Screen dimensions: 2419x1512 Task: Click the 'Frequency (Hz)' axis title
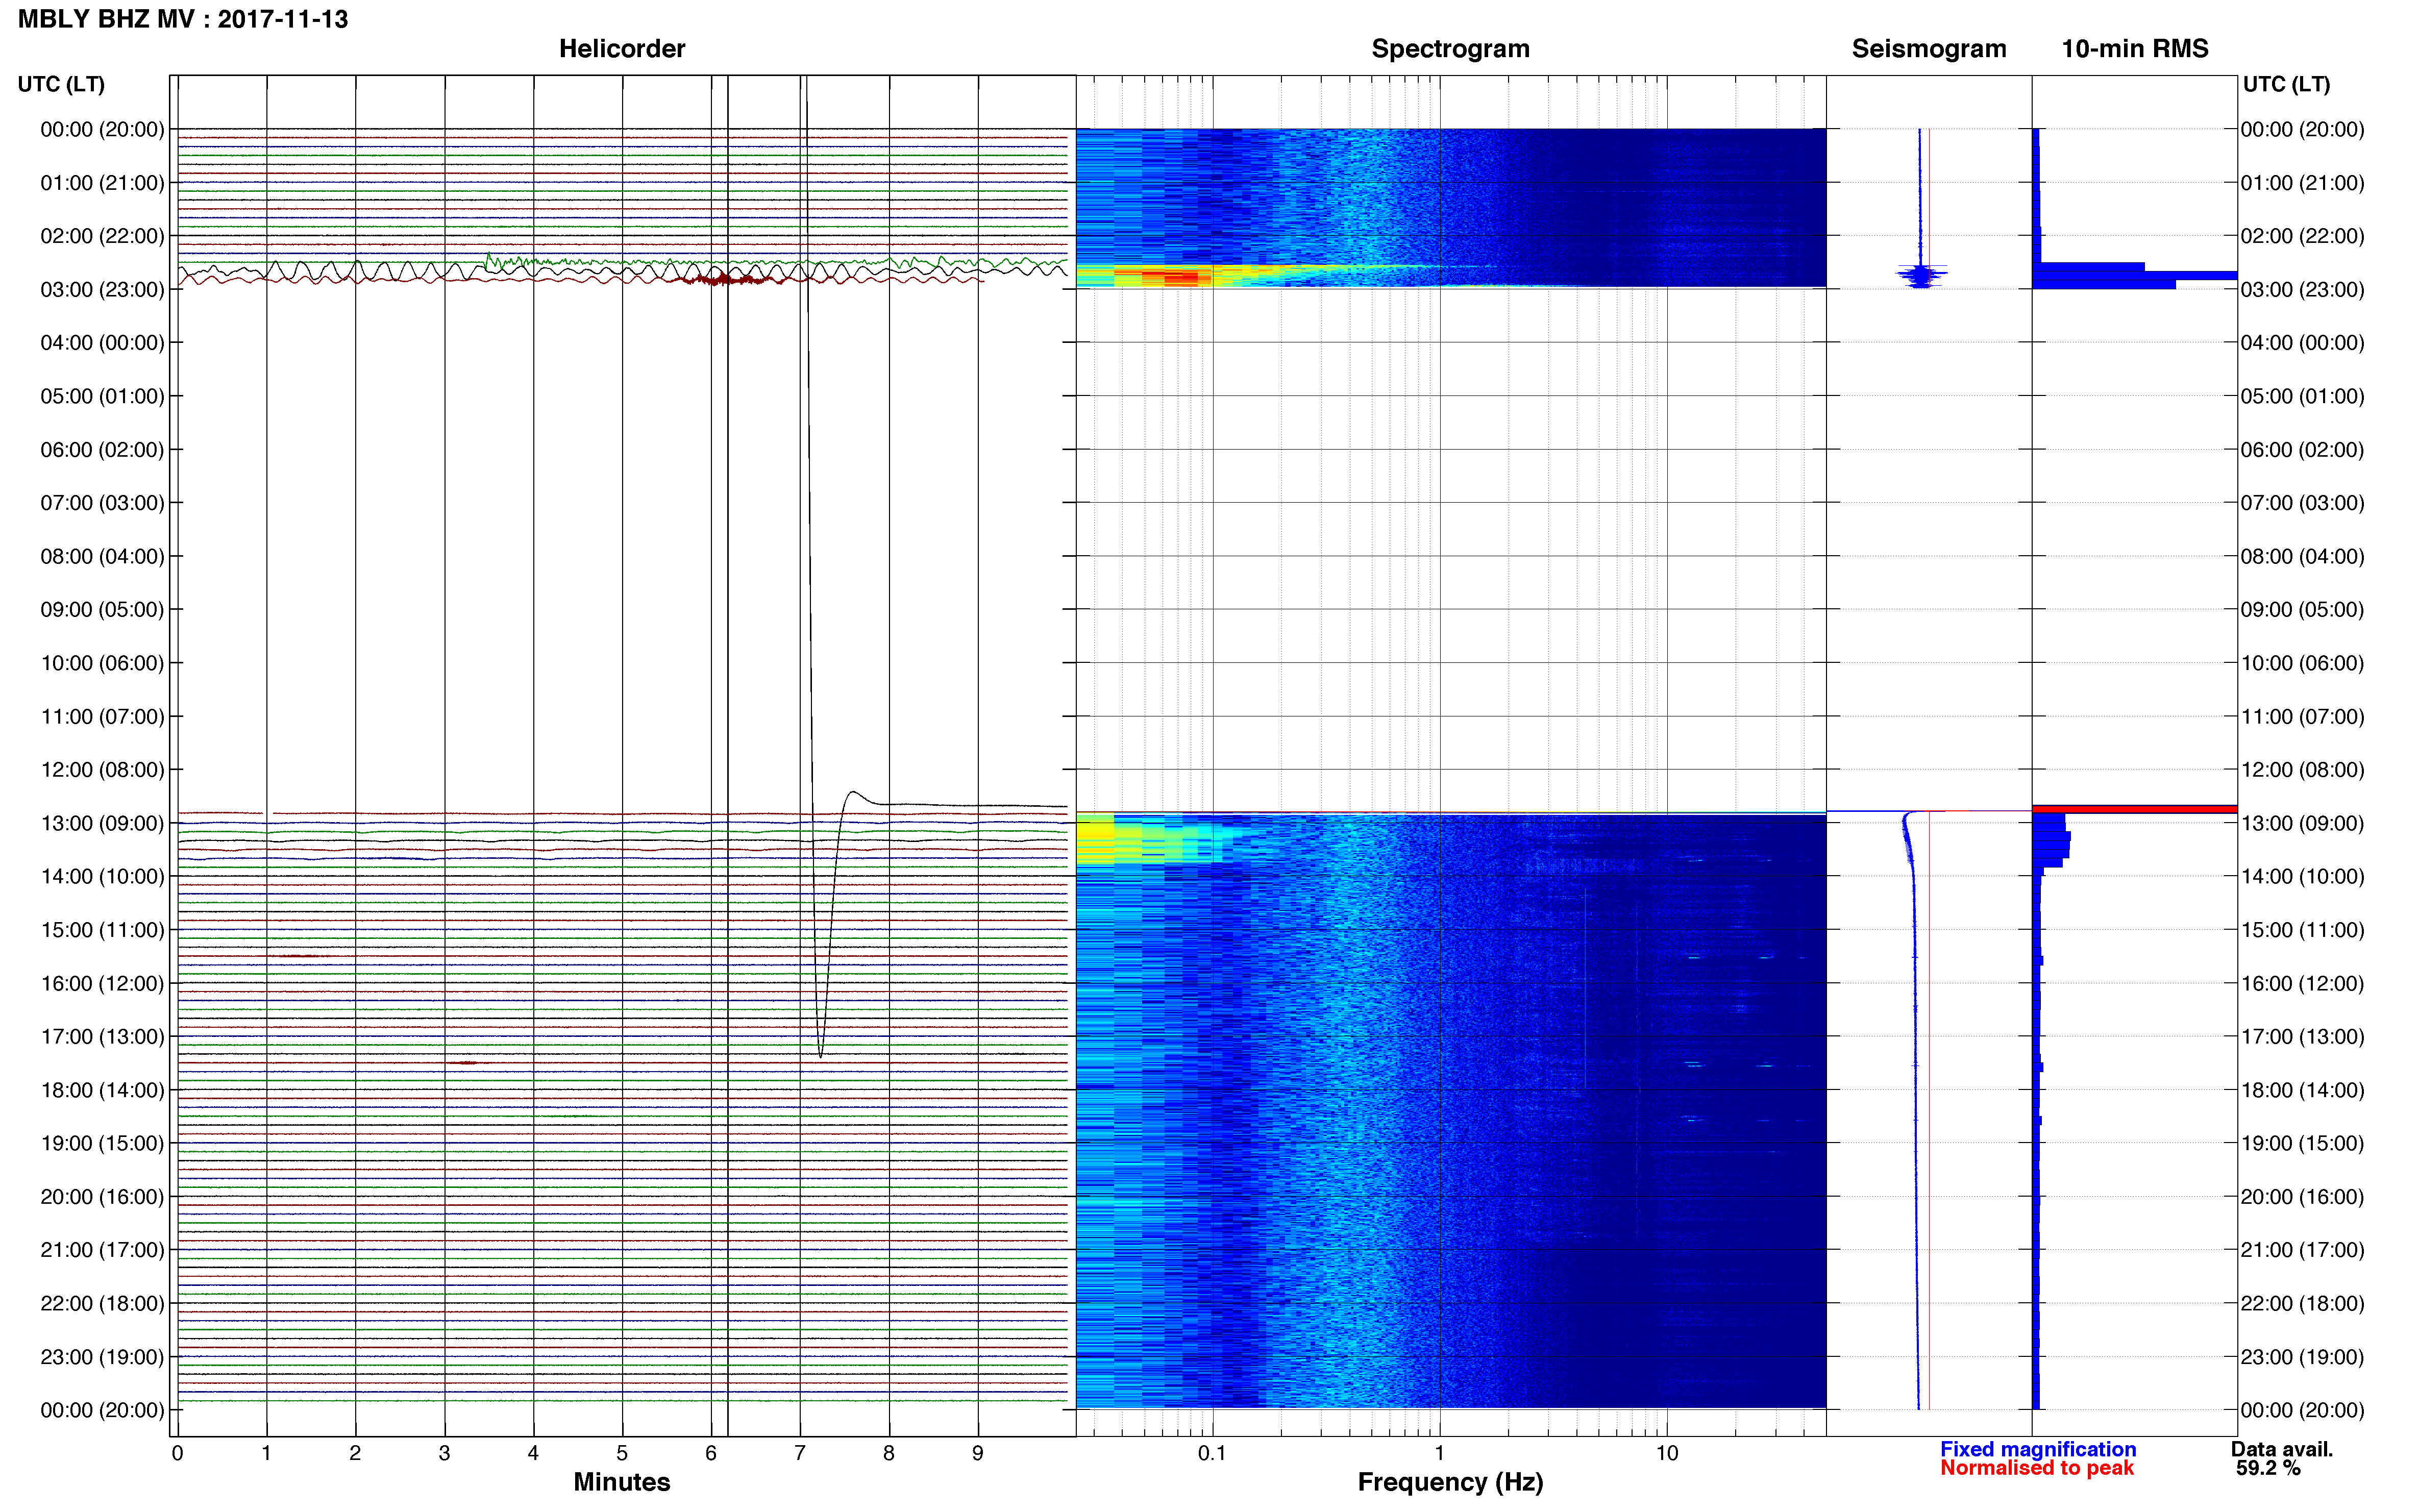click(1450, 1482)
